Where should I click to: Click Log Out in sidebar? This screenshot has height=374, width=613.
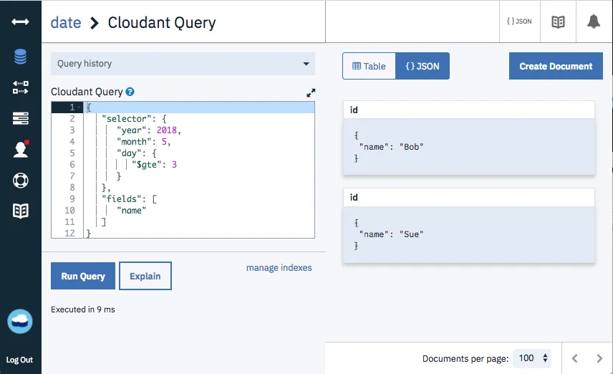19,360
